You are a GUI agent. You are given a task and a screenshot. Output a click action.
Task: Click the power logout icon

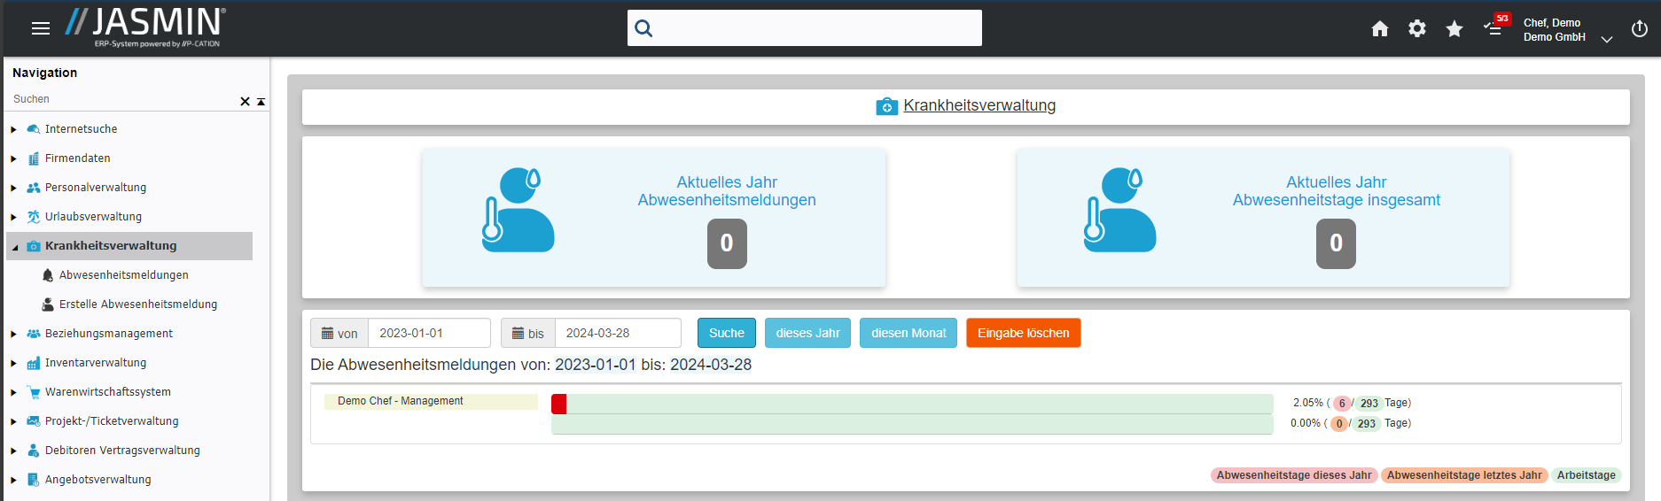[x=1639, y=29]
